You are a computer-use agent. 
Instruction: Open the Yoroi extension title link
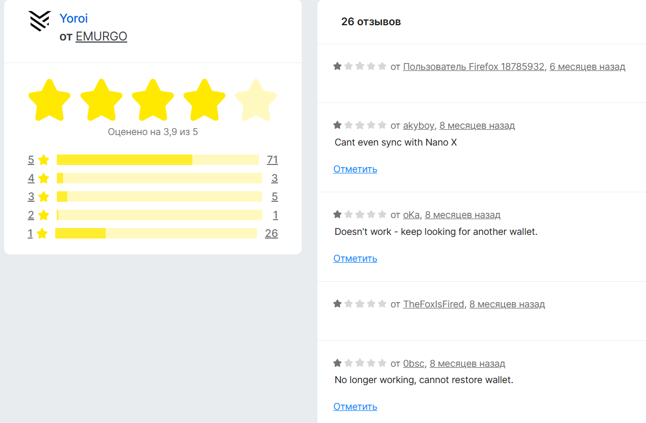74,18
